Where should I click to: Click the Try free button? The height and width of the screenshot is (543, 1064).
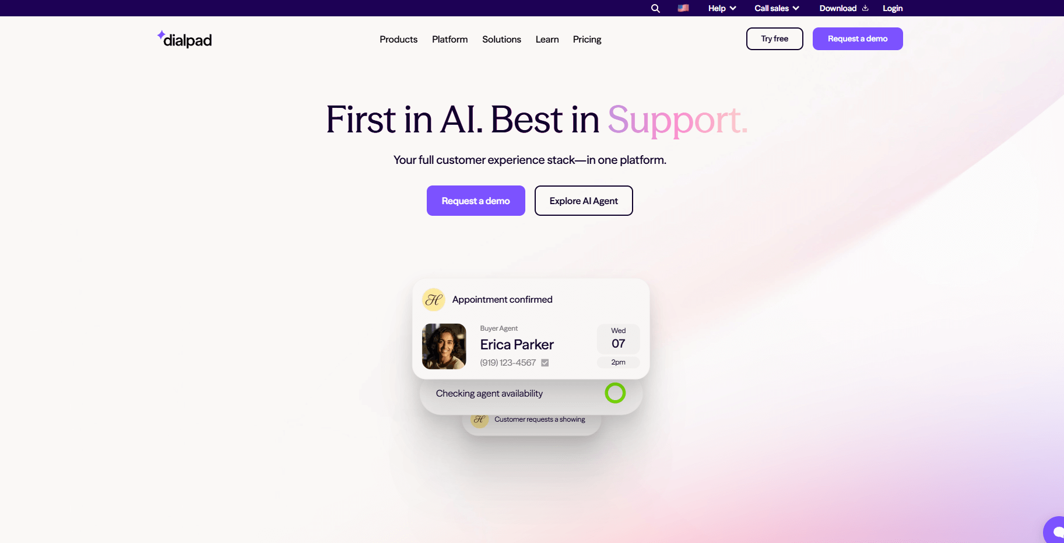774,38
